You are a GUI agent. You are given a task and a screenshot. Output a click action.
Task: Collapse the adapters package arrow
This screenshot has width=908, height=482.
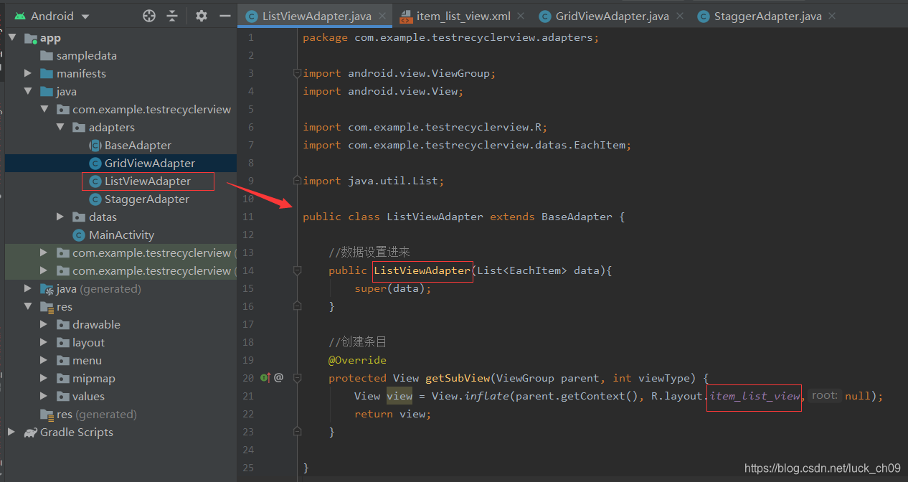tap(60, 127)
